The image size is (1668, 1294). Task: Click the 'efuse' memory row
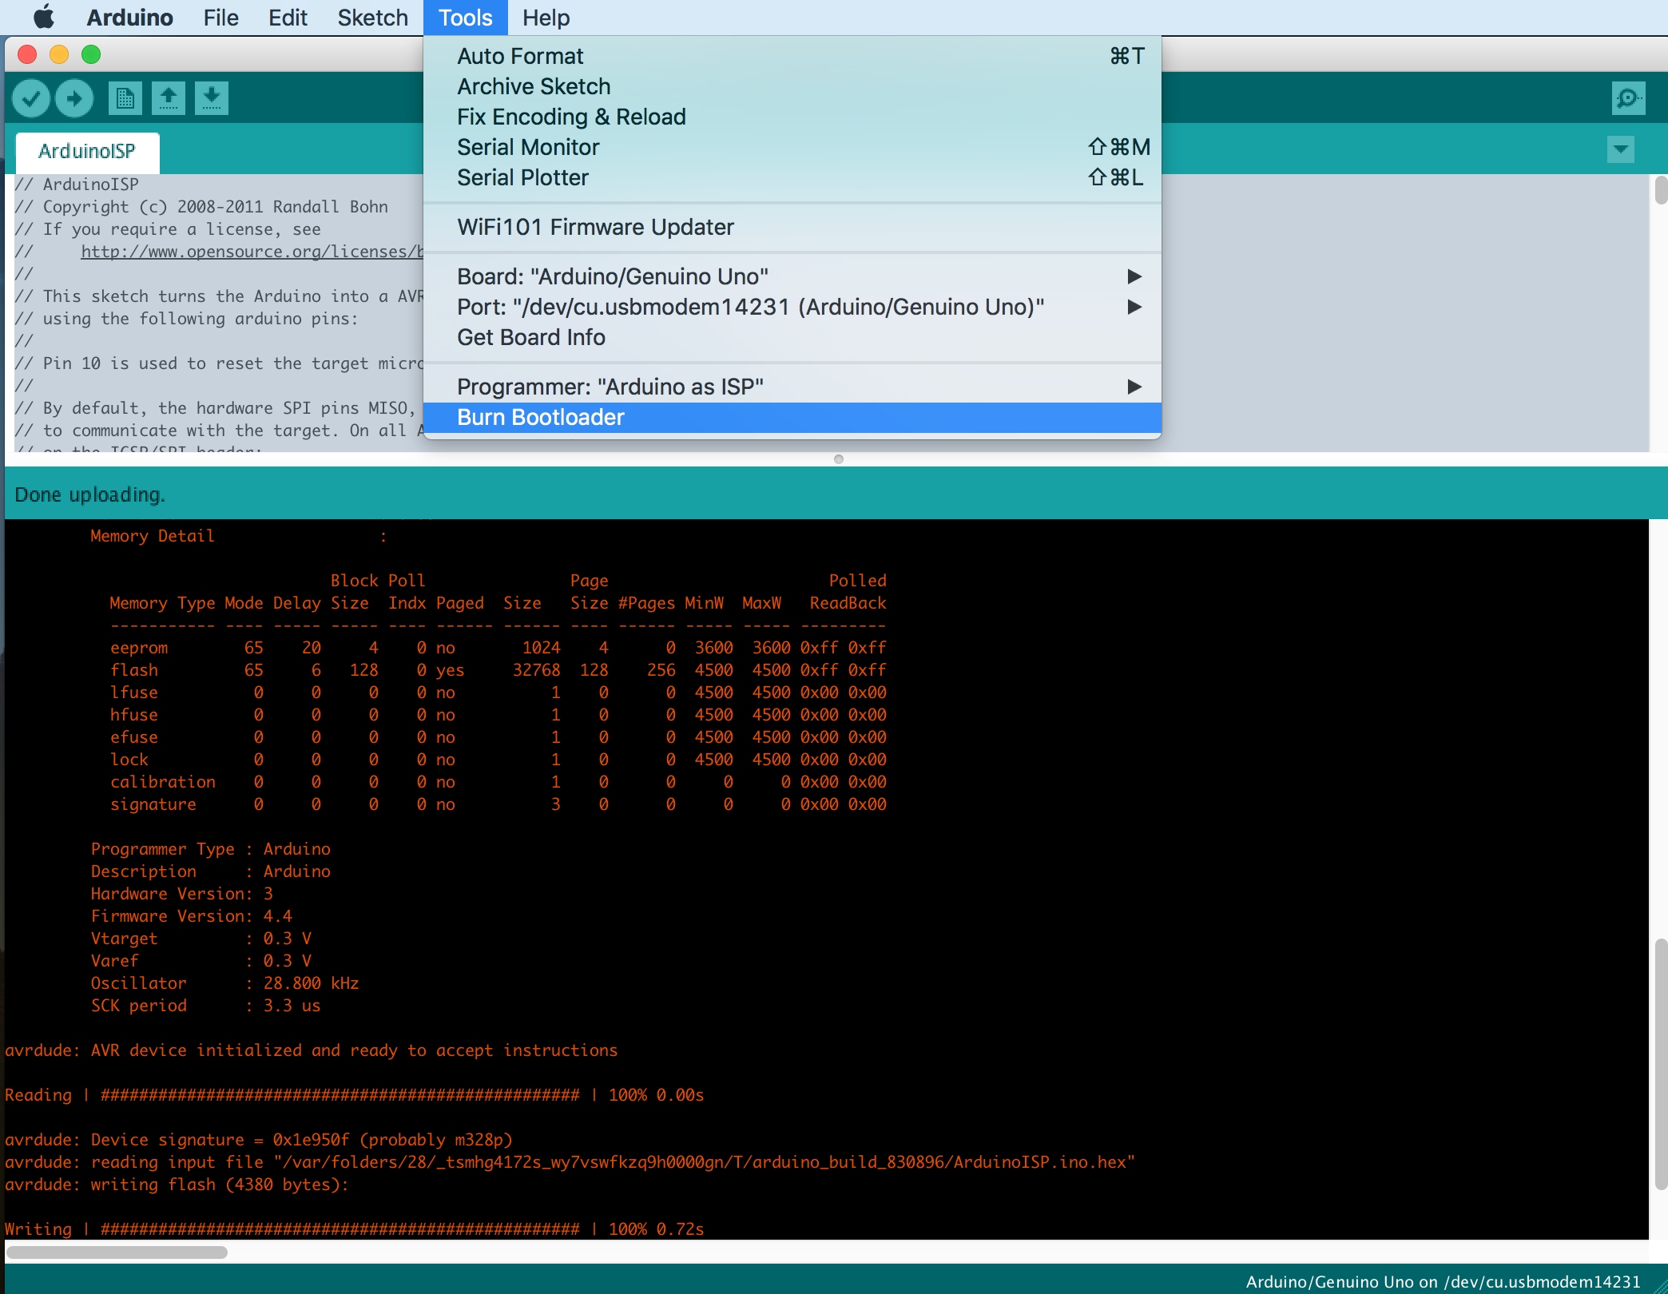tap(498, 737)
